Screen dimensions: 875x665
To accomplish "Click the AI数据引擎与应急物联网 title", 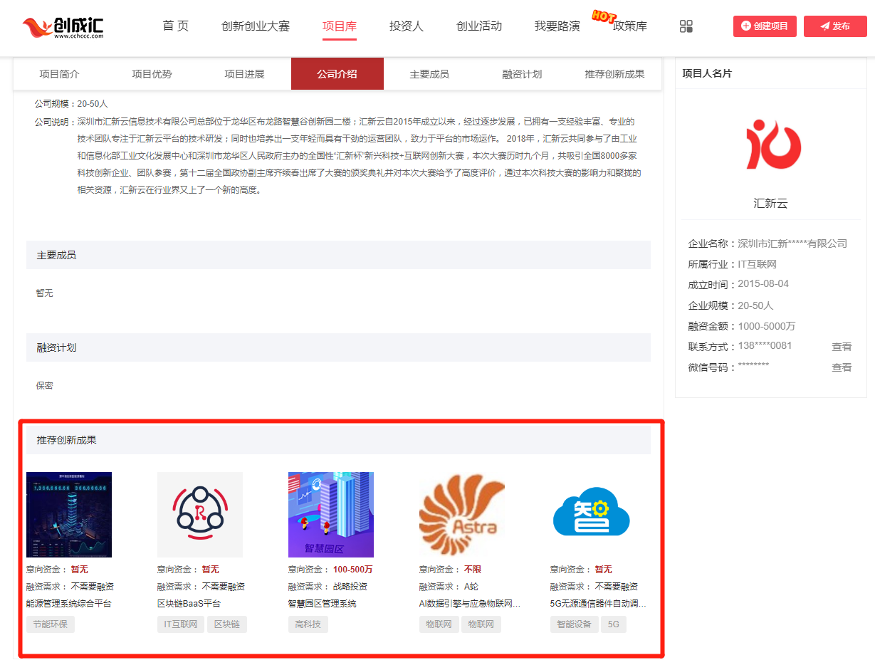I will (x=470, y=604).
